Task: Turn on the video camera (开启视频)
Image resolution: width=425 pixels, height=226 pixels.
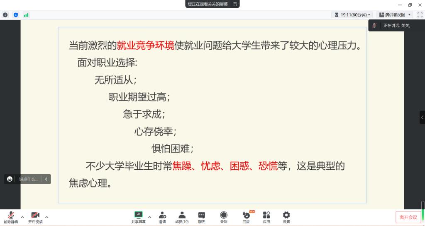Action: (35, 217)
